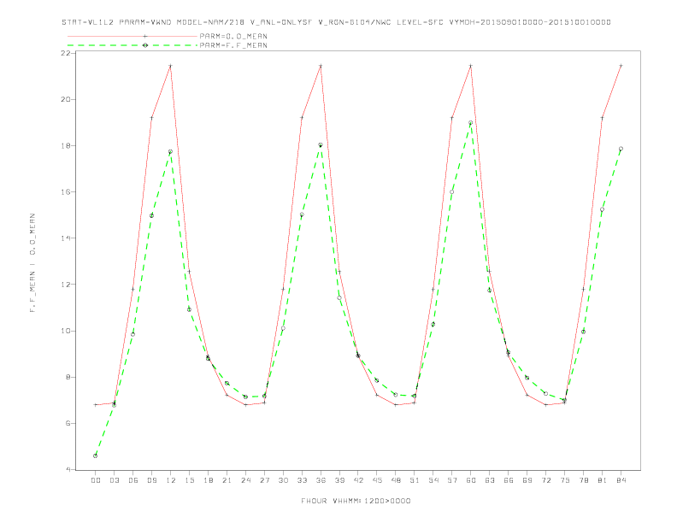Click the x-axis tick label 84
The height and width of the screenshot is (523, 677).
621,480
